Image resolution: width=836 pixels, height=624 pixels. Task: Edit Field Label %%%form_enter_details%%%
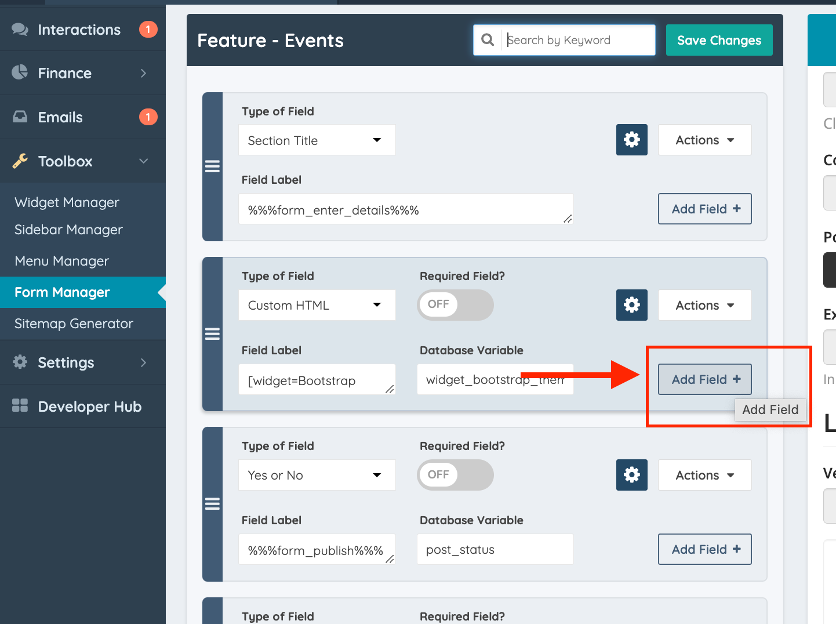coord(406,209)
